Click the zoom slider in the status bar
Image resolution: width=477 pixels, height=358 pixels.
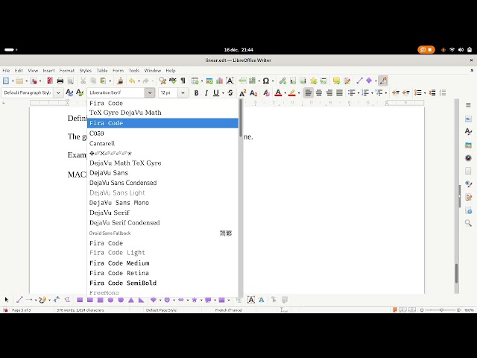[441, 310]
